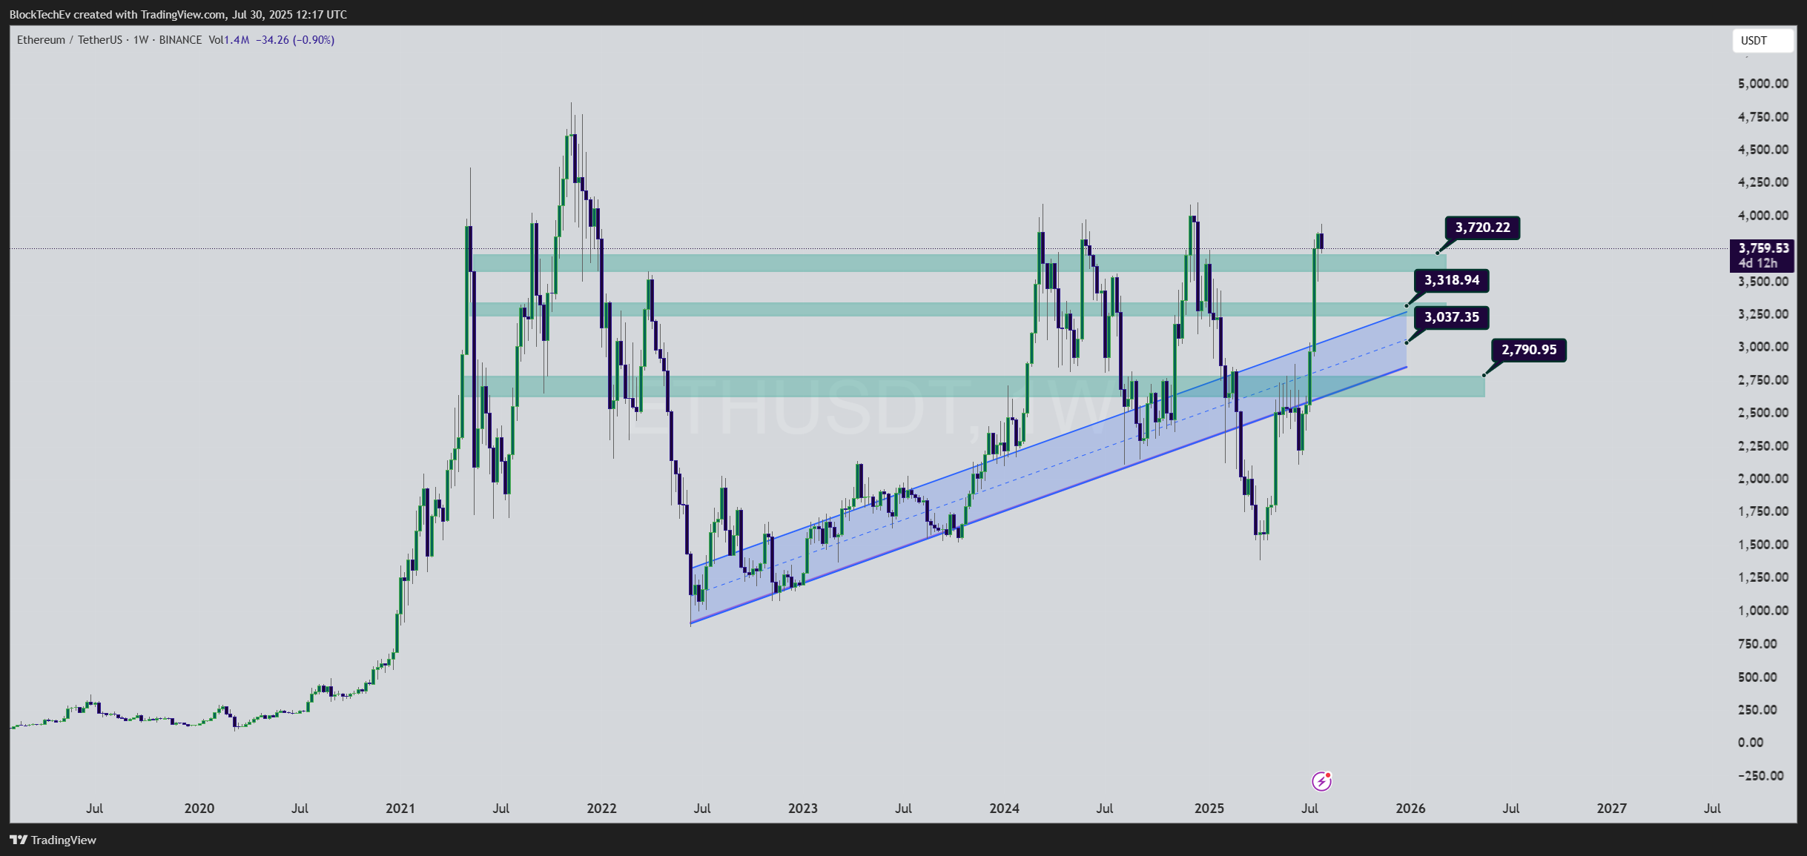This screenshot has width=1807, height=856.
Task: Click the 1,000.00 price axis label
Action: (1763, 611)
